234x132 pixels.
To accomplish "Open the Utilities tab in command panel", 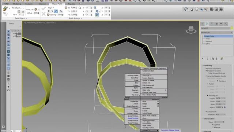I will 226,23.
